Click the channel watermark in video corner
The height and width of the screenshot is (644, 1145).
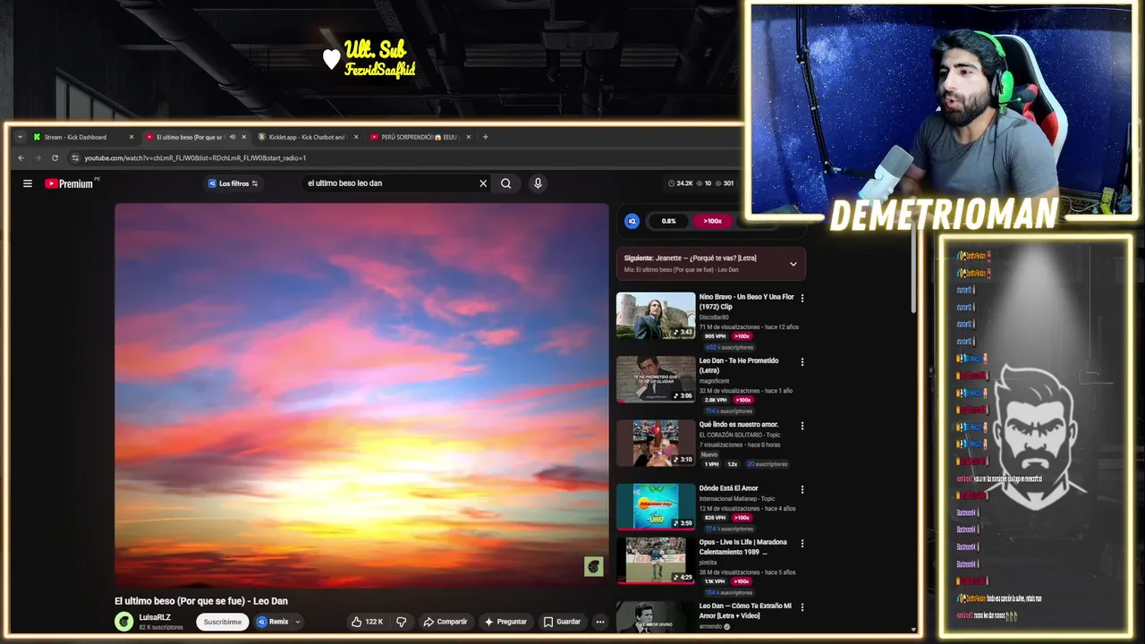pyautogui.click(x=594, y=566)
